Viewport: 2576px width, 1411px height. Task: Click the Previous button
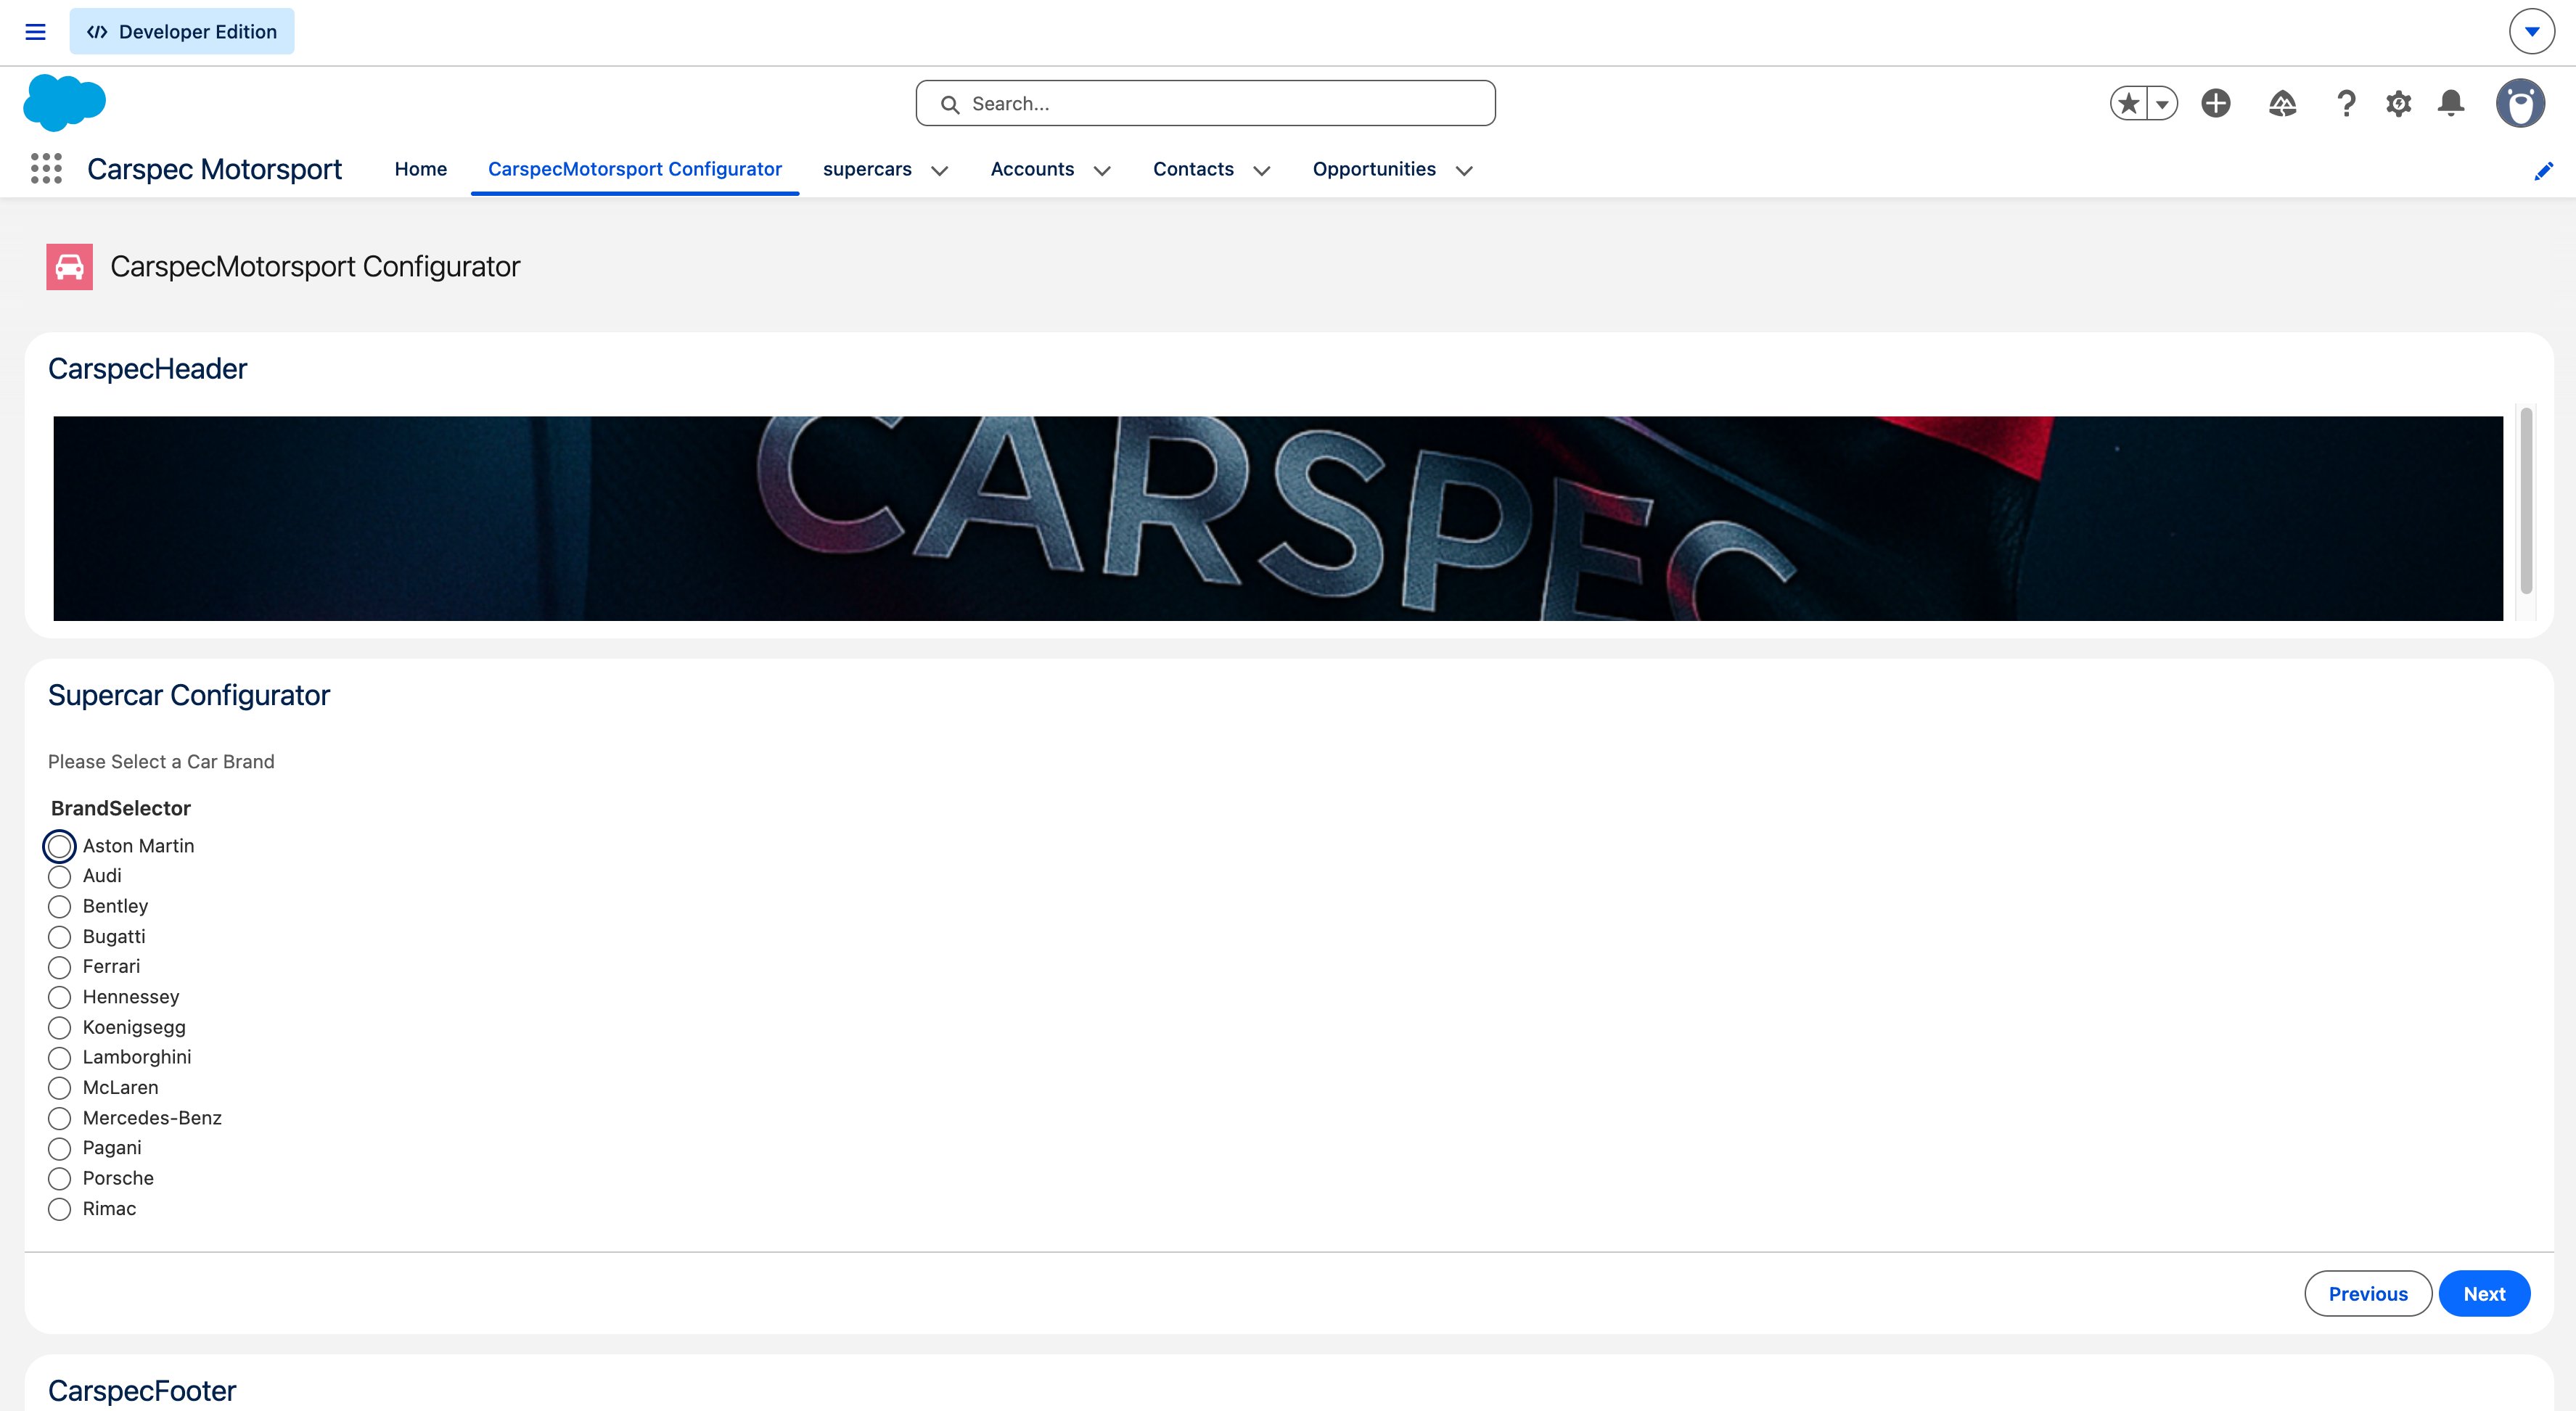(2368, 1294)
